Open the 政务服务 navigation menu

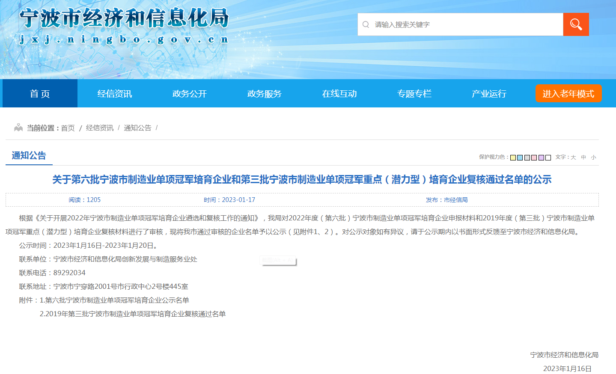pos(264,93)
